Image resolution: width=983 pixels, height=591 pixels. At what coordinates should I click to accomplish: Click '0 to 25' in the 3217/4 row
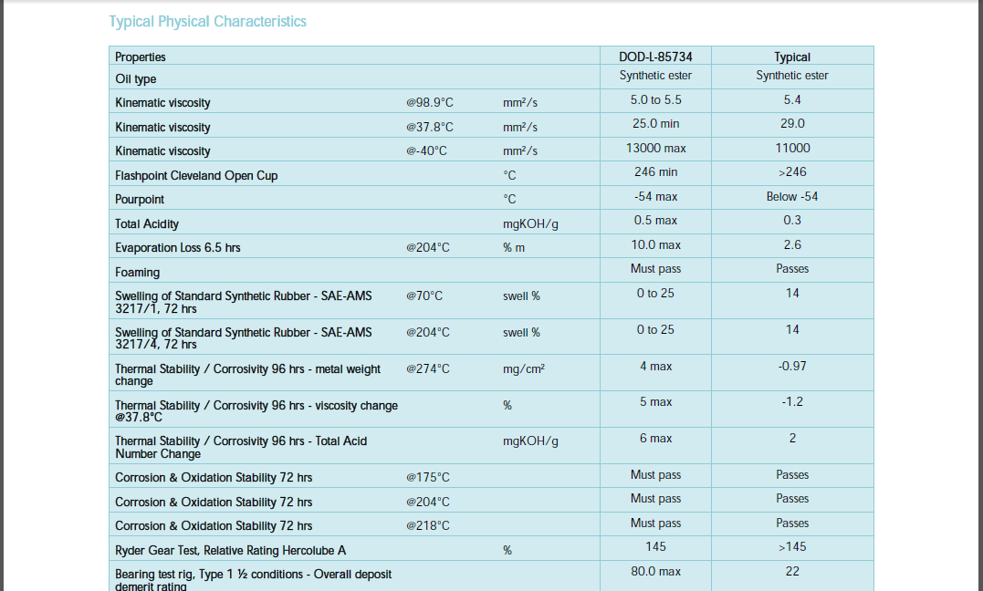coord(655,330)
